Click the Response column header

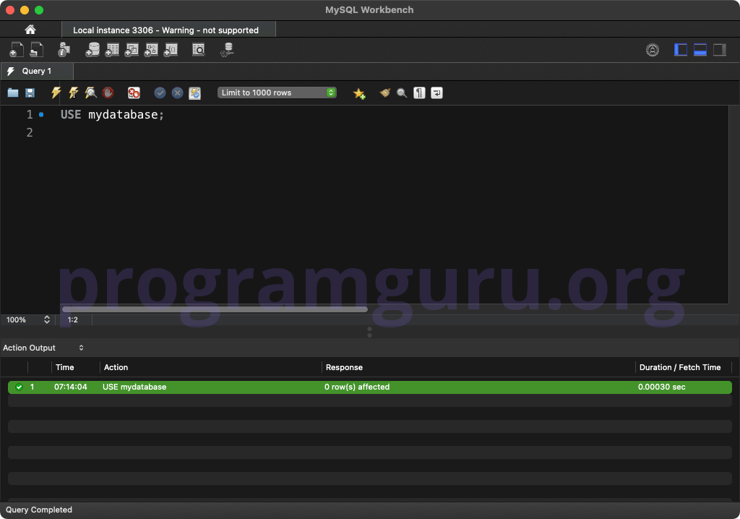click(344, 367)
